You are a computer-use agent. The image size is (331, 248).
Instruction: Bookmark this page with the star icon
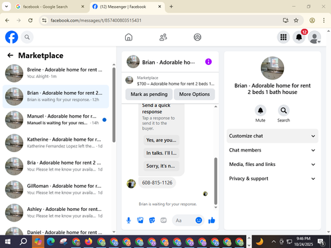(x=296, y=21)
